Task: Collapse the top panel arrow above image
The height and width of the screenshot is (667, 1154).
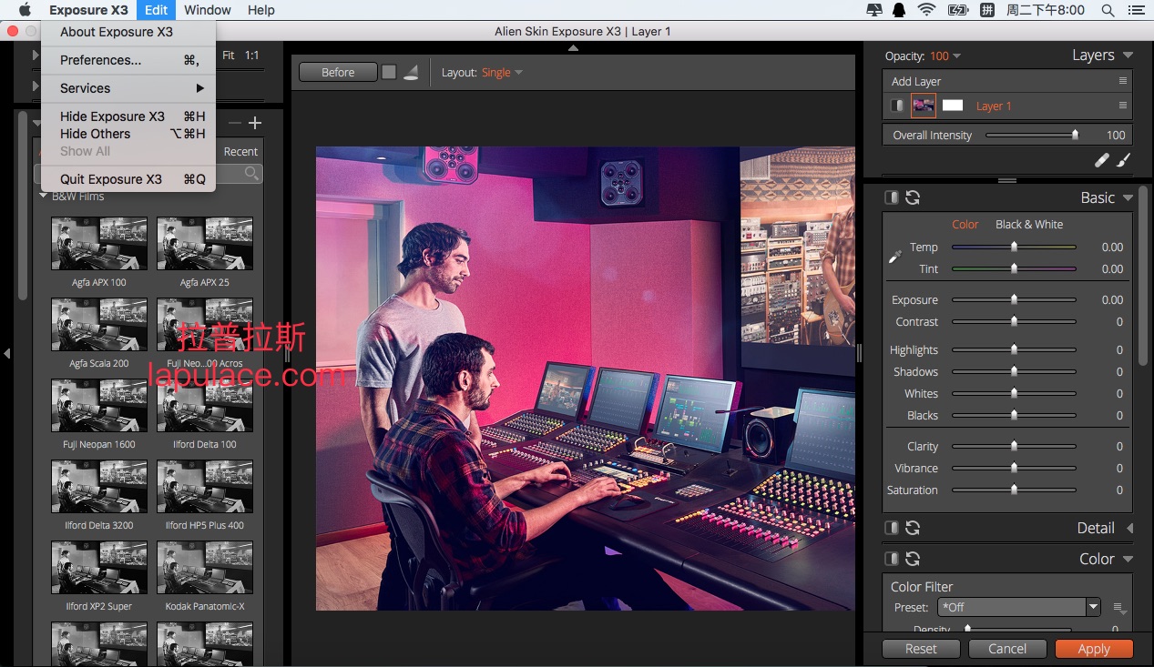Action: 573,47
